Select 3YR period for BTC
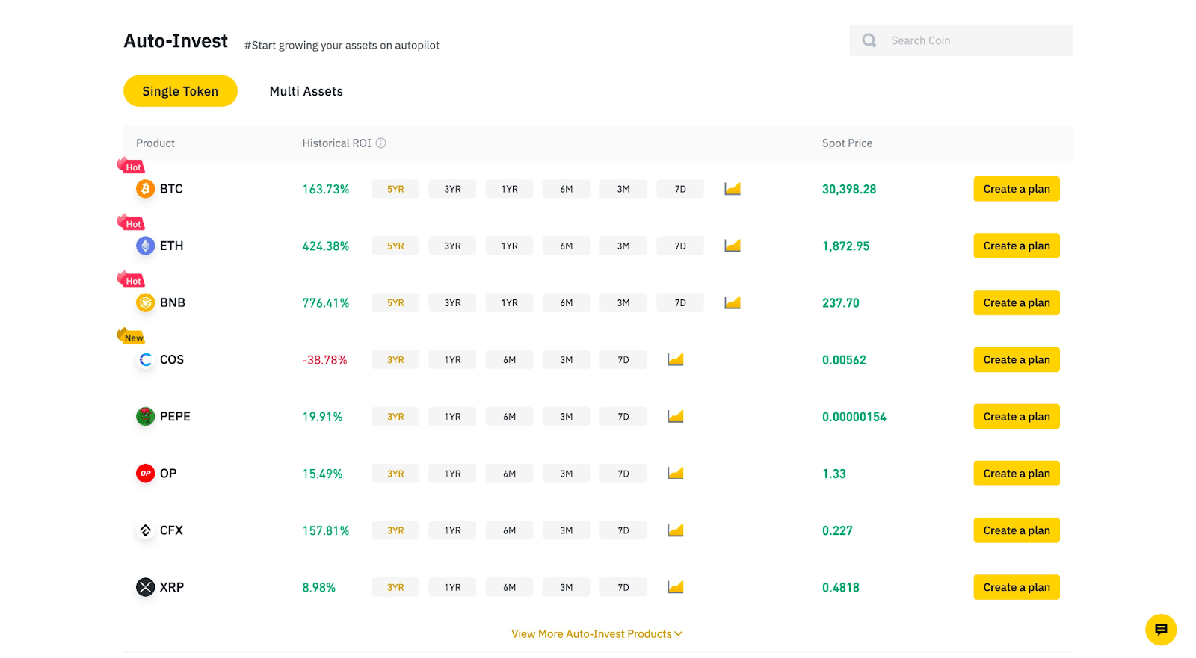The width and height of the screenshot is (1196, 658). pyautogui.click(x=452, y=189)
